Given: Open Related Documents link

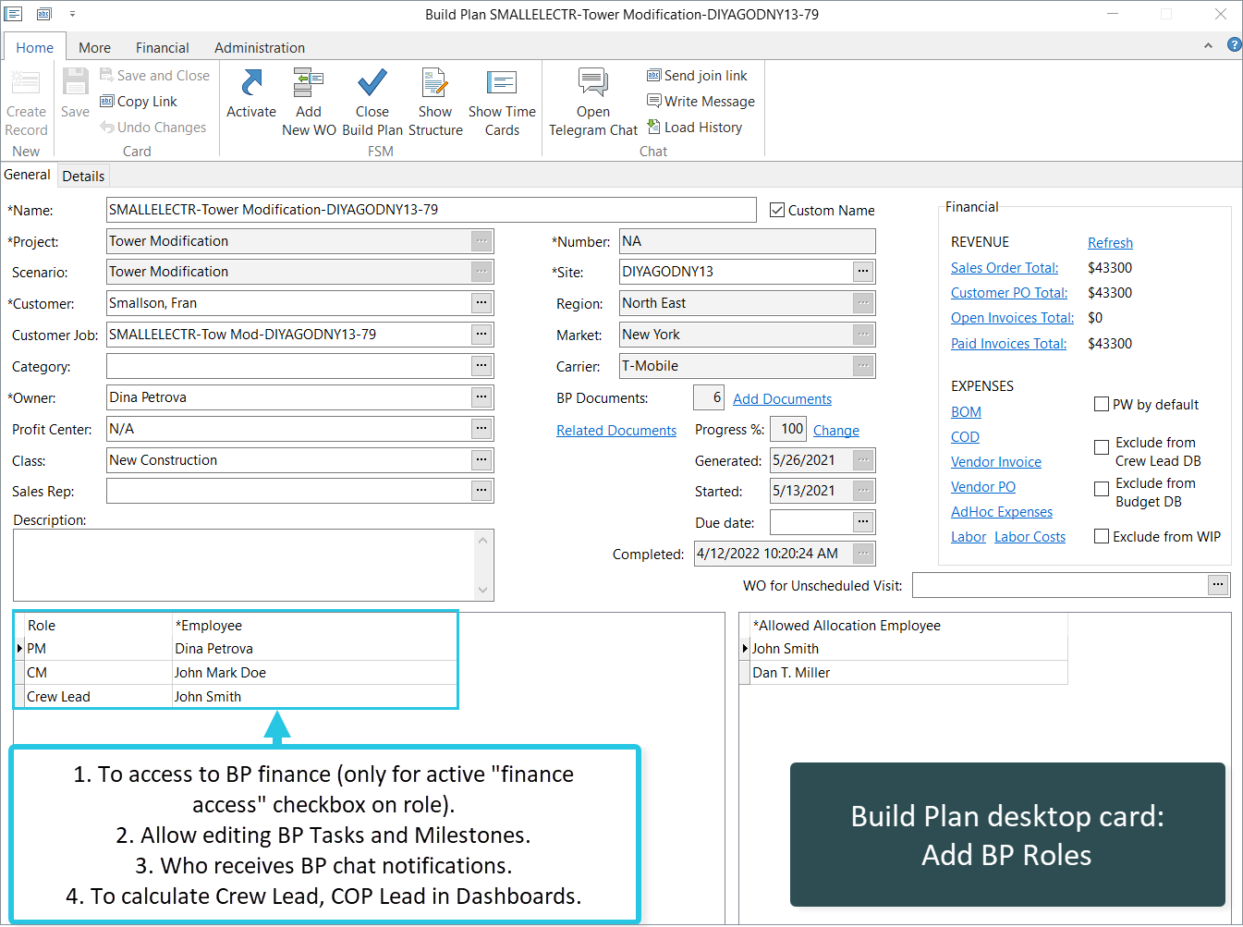Looking at the screenshot, I should pyautogui.click(x=616, y=431).
